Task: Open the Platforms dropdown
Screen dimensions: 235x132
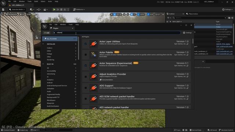Action: pos(79,10)
